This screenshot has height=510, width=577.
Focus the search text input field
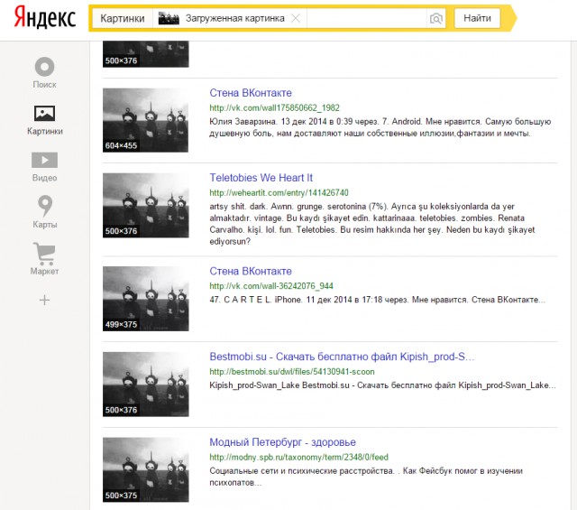pyautogui.click(x=367, y=18)
